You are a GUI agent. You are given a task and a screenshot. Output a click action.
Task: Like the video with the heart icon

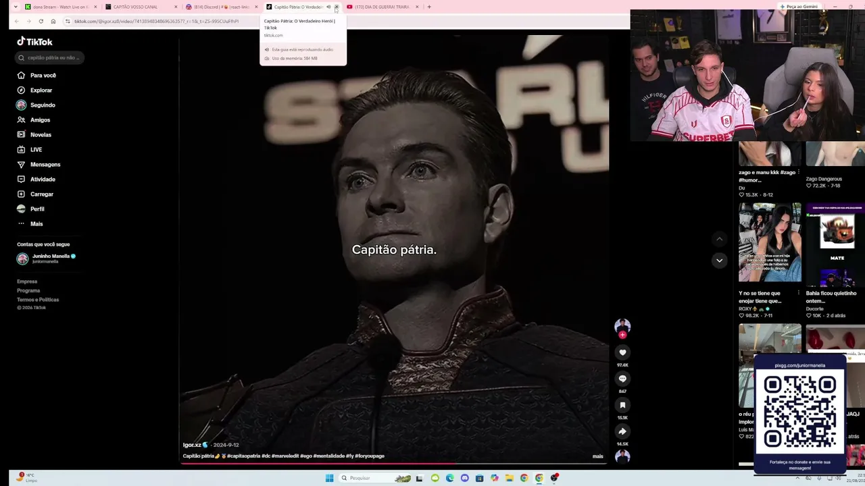(622, 352)
